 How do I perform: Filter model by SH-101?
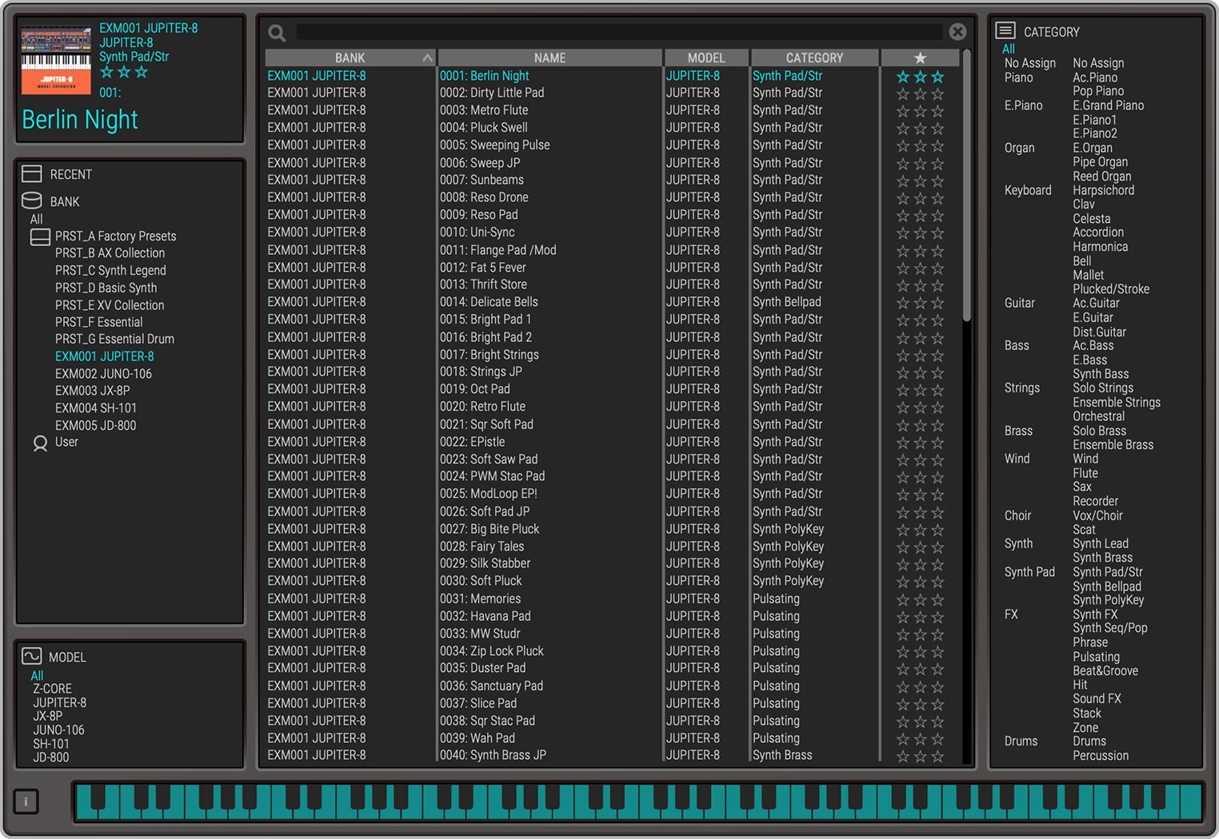click(x=50, y=743)
